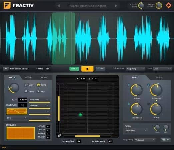Screen dimensions: 174x150
Task: Click the stop playback button
Action: (87, 69)
